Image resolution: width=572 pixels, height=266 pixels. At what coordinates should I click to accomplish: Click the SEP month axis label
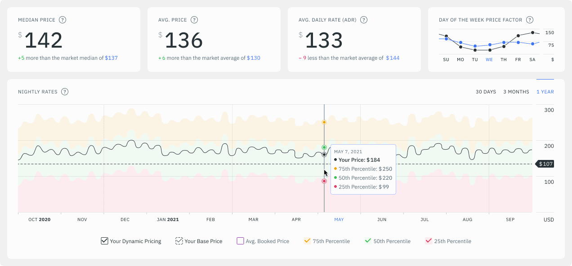pyautogui.click(x=510, y=220)
